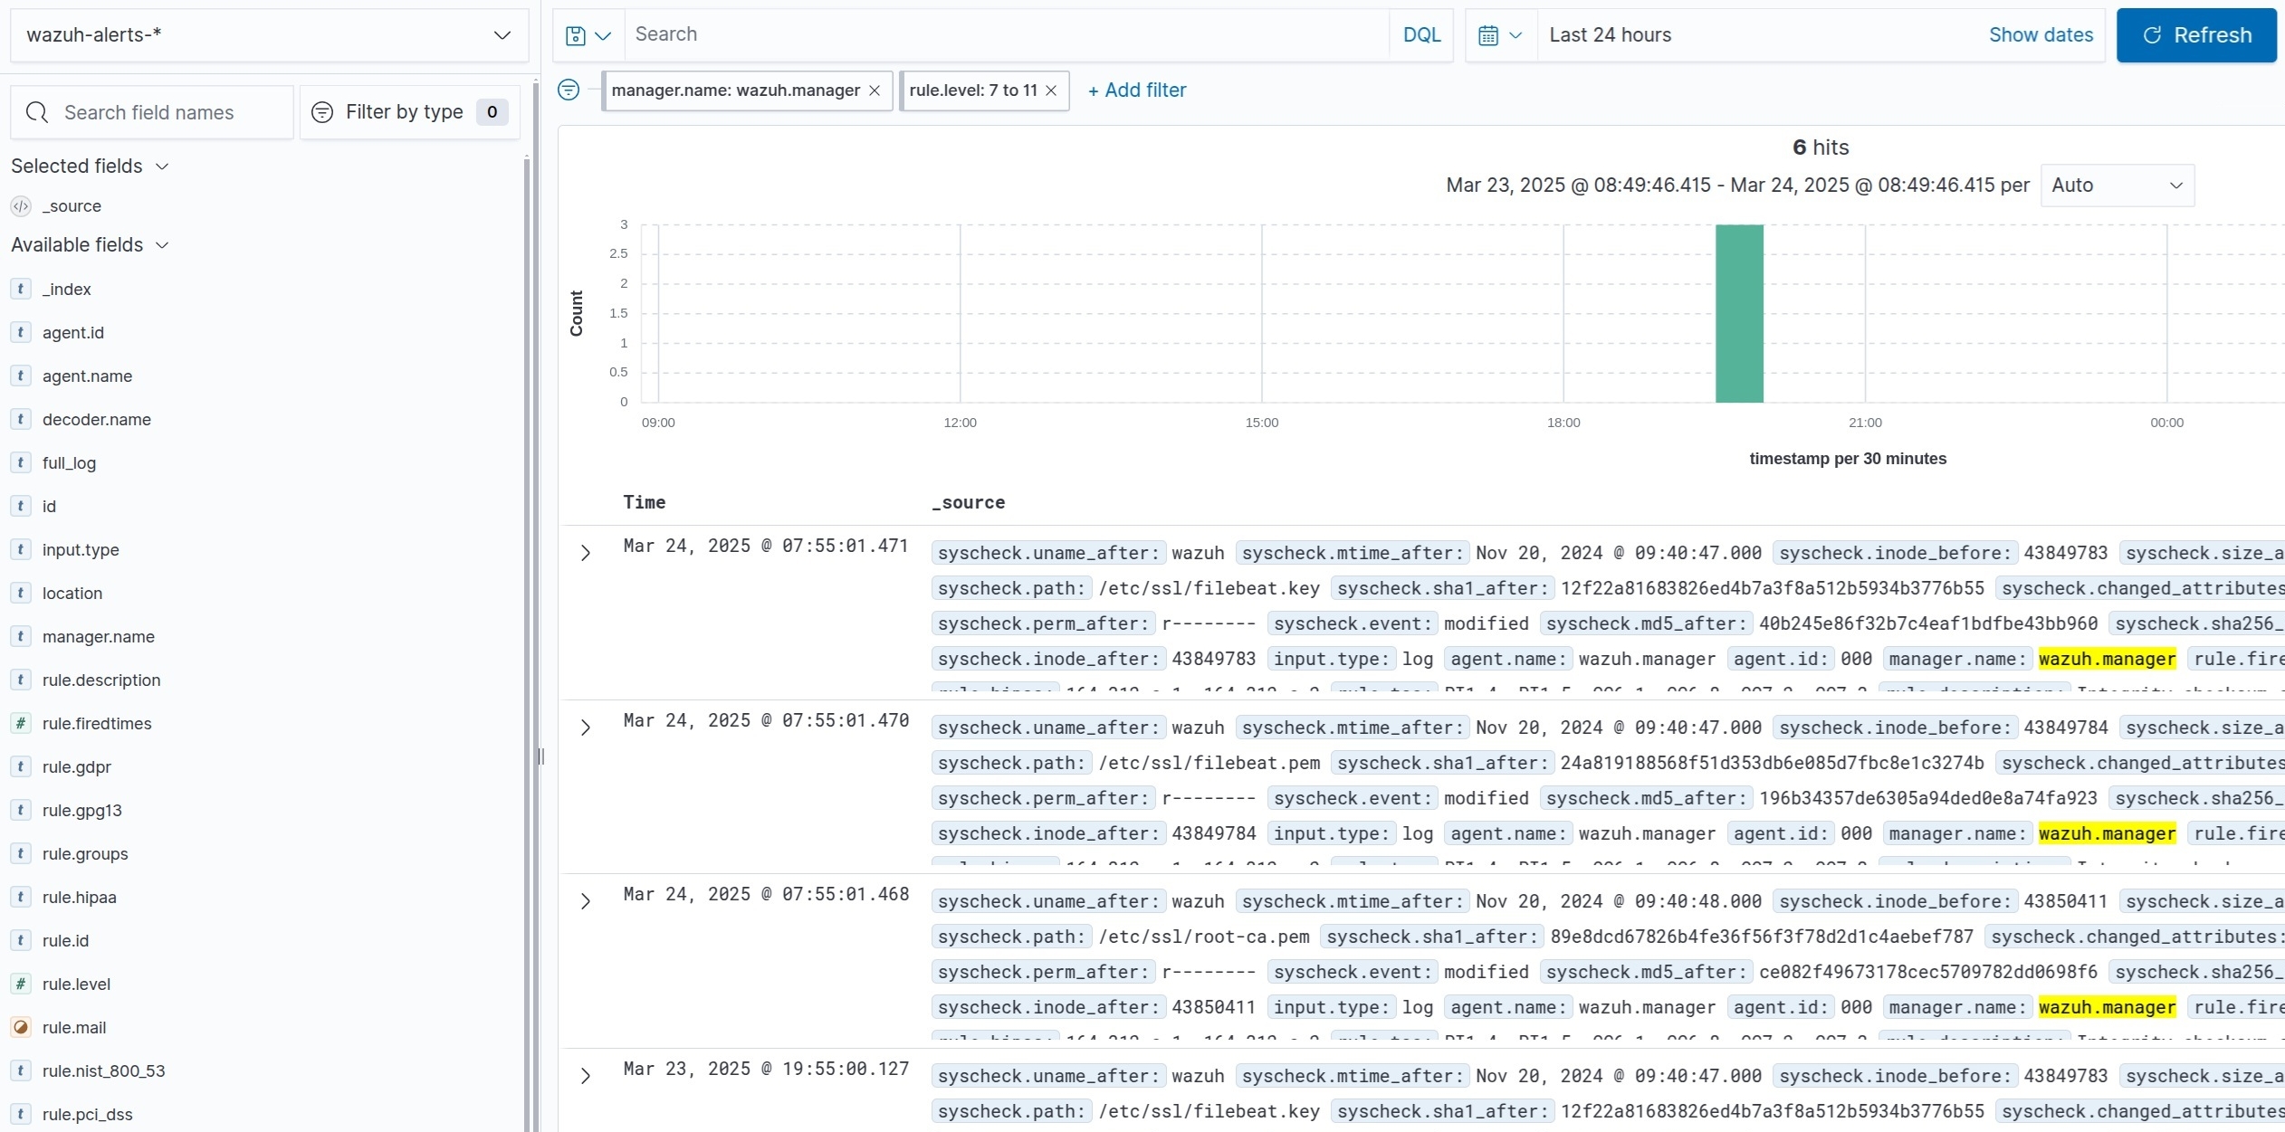
Task: Click the manager.name field type icon
Action: click(x=21, y=637)
